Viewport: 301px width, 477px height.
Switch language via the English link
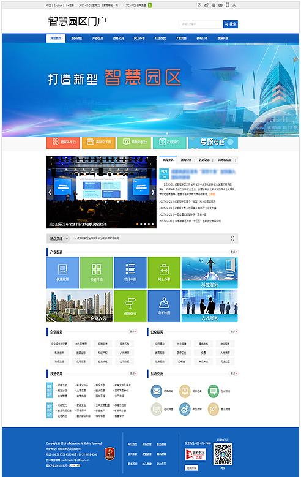(x=58, y=5)
